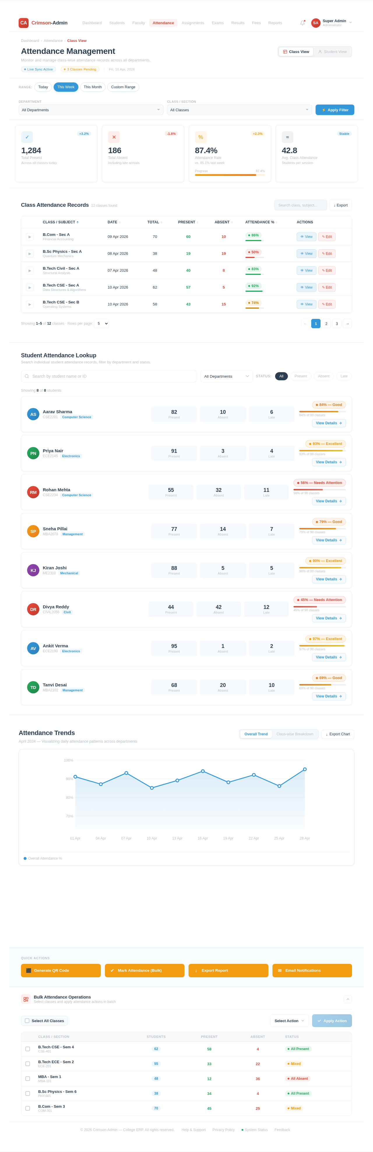
Task: Go to next page arrow in pagination
Action: pyautogui.click(x=347, y=323)
